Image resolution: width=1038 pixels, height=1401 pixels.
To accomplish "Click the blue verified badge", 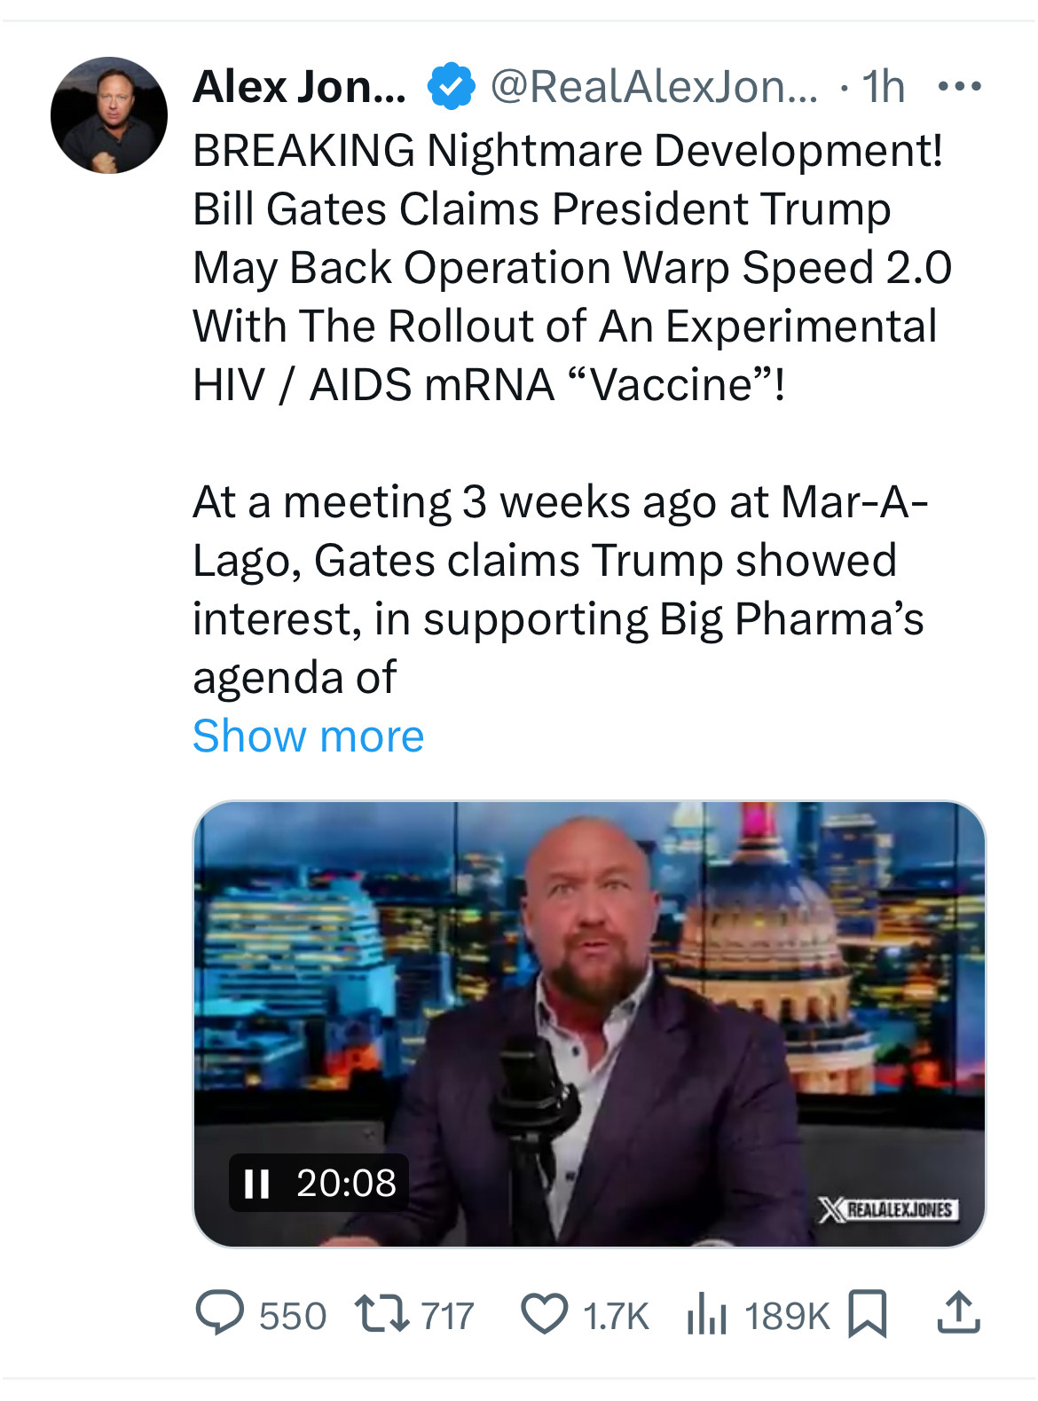I will [x=451, y=87].
